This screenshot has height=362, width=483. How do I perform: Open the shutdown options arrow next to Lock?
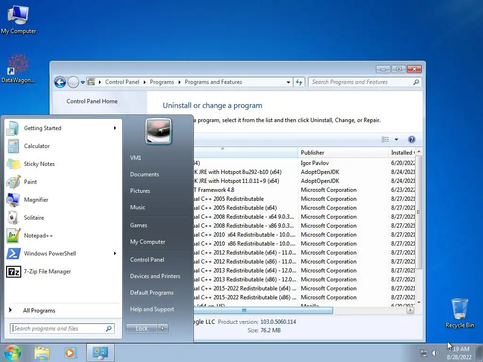click(163, 329)
